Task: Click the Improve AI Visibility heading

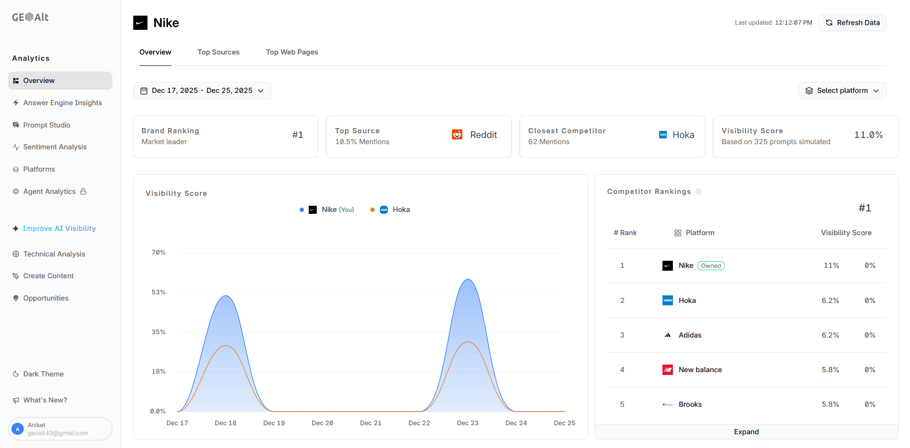Action: (x=59, y=229)
